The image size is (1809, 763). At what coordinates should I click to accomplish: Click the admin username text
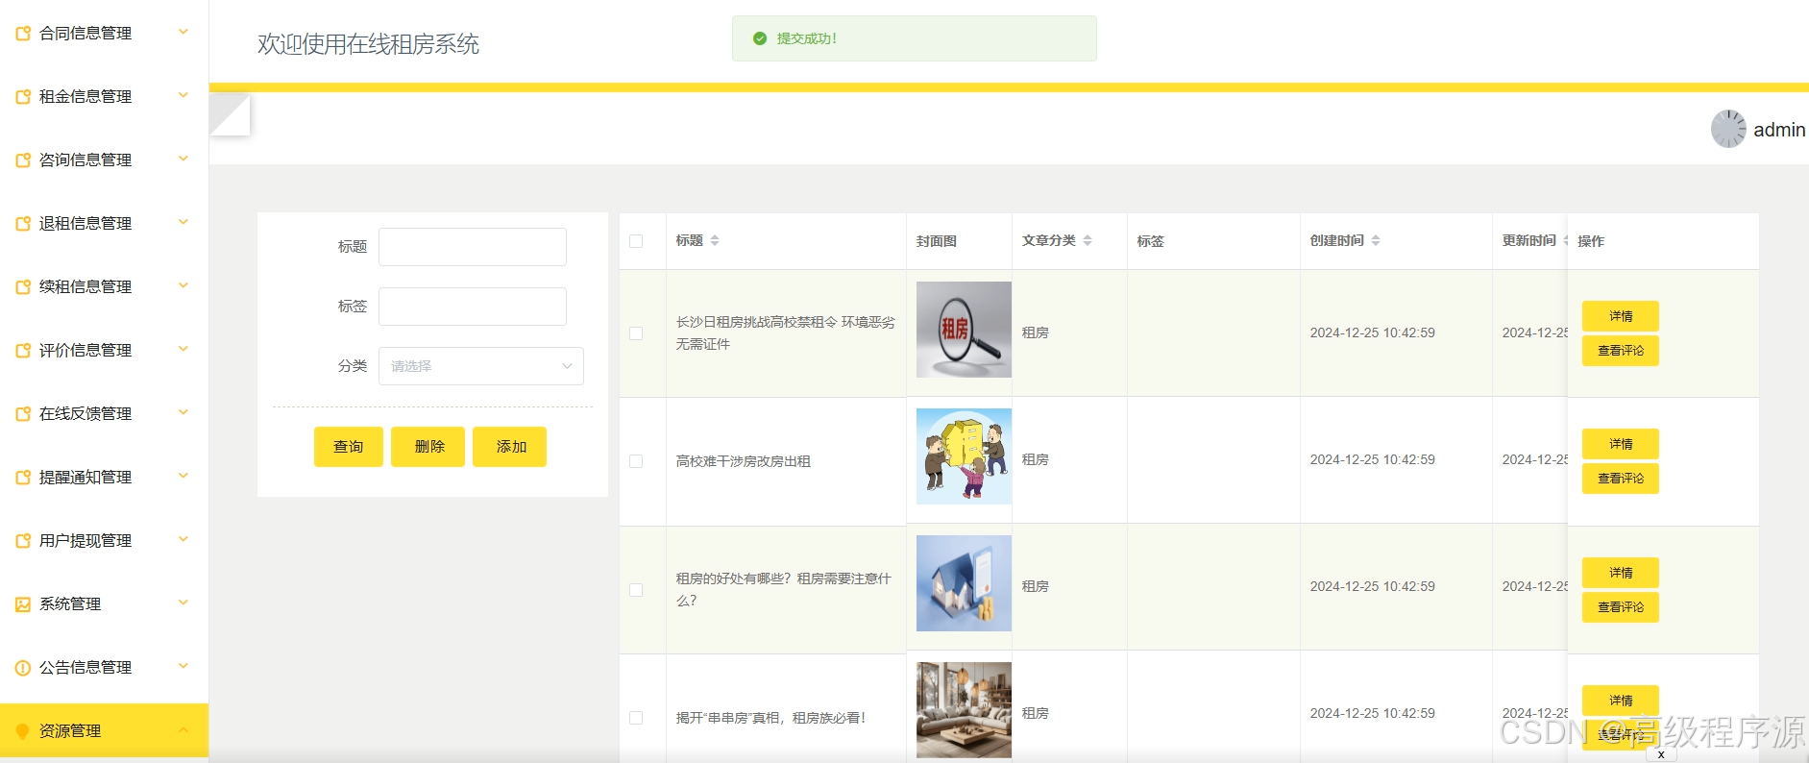pyautogui.click(x=1779, y=130)
